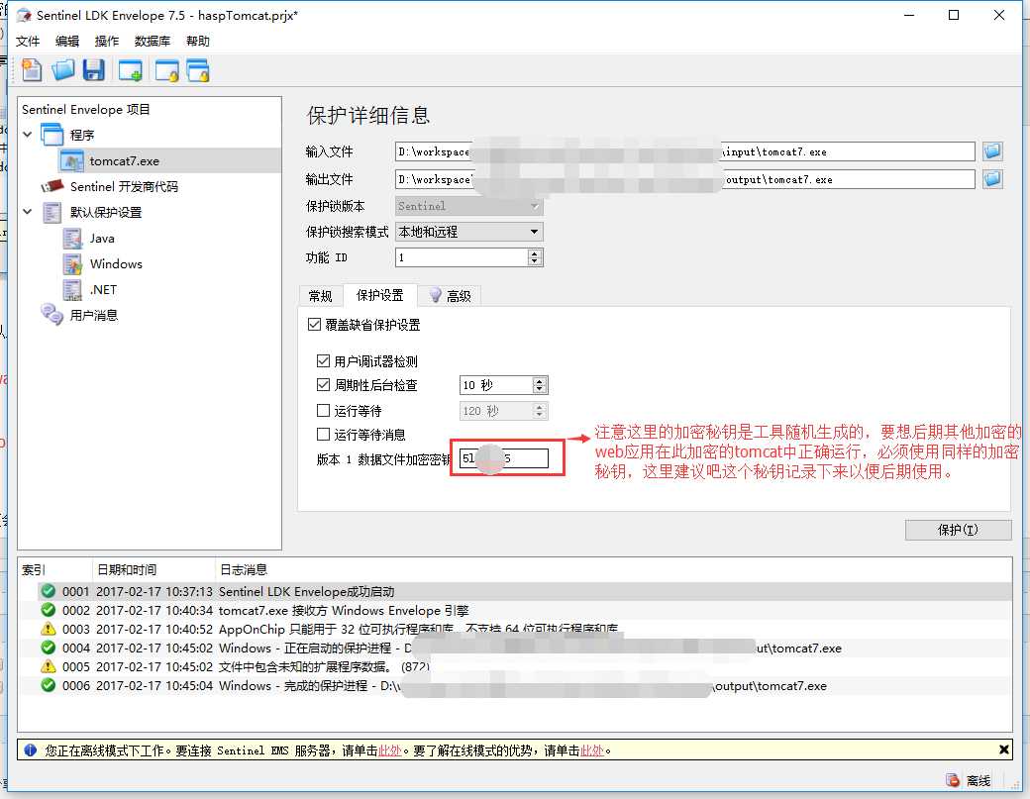Screen dimensions: 1030x799
Task: Click the 日期和时间 column header
Action: 154,569
